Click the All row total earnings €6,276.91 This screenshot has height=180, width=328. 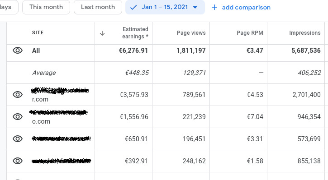pos(133,51)
